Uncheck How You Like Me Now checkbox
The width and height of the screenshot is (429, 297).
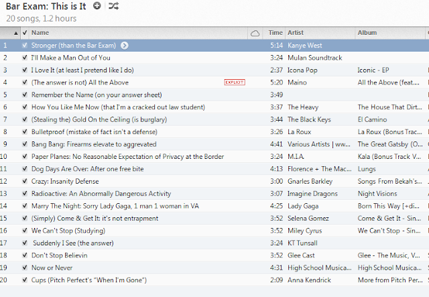pyautogui.click(x=25, y=107)
